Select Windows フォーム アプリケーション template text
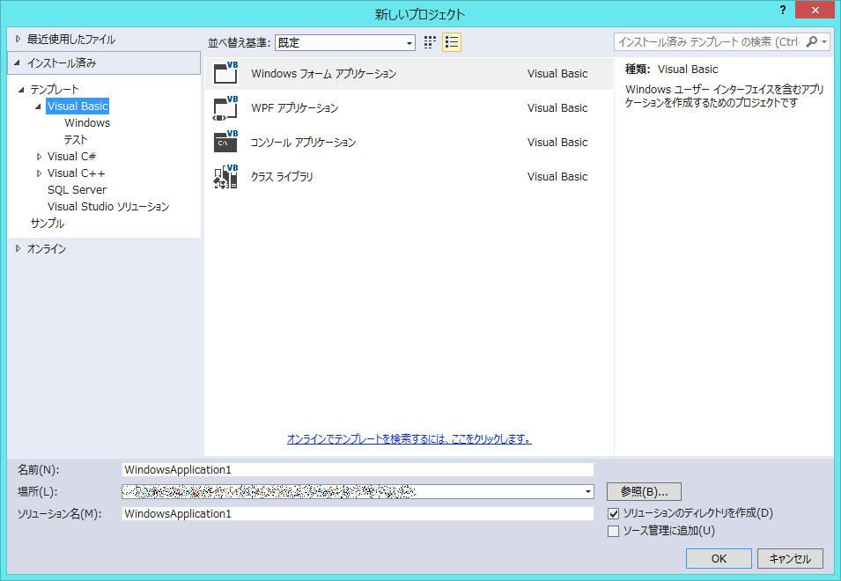 click(323, 73)
